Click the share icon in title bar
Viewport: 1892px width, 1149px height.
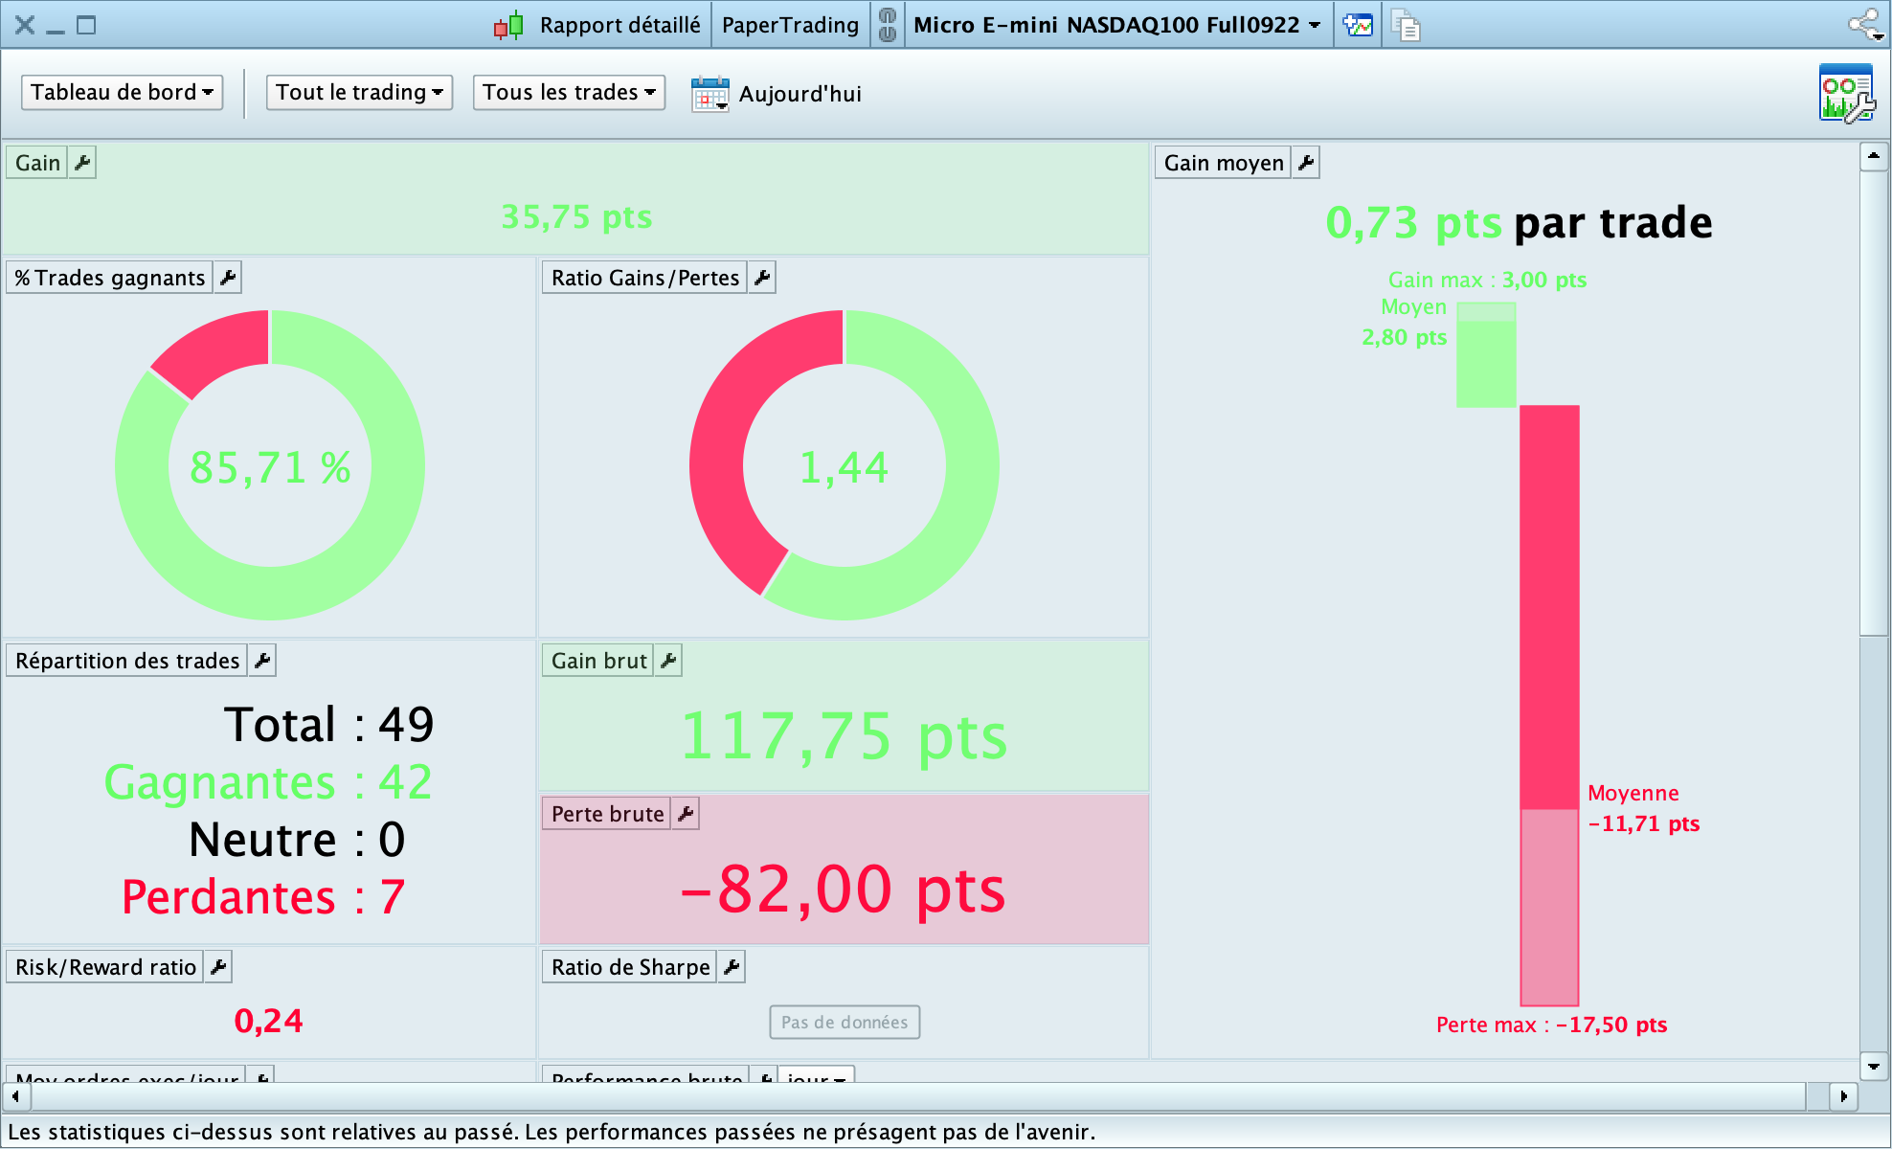[x=1865, y=25]
